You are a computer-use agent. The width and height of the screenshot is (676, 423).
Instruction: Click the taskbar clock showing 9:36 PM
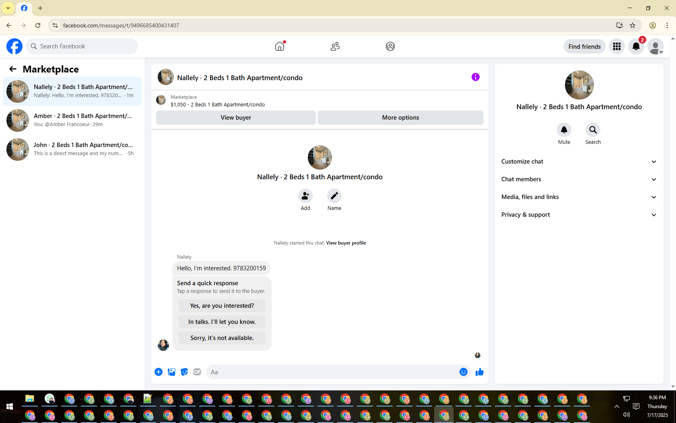657,398
